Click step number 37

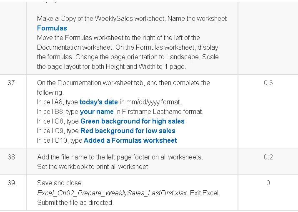point(11,83)
